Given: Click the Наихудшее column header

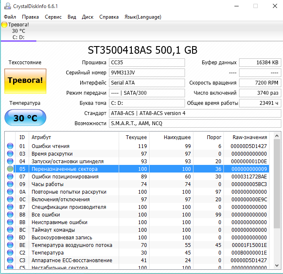Looking at the screenshot, I should coord(171,137).
